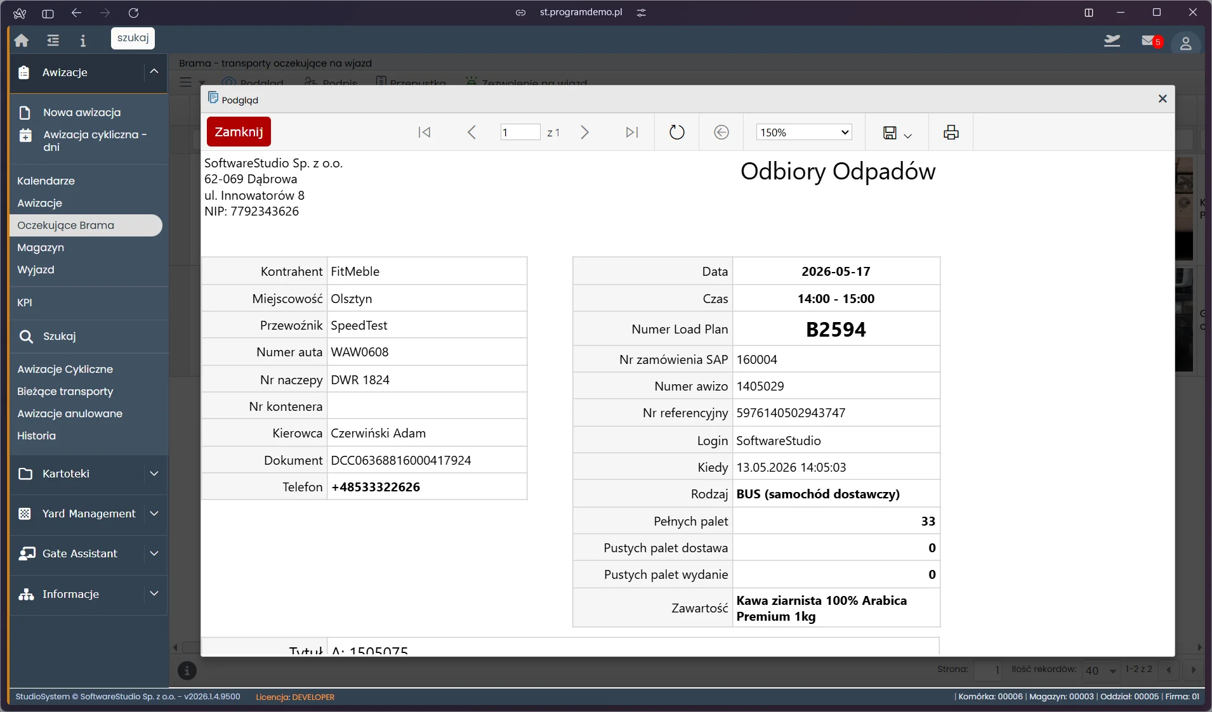Viewport: 1212px width, 712px height.
Task: Click the Informacje hierarchy icon
Action: point(26,594)
